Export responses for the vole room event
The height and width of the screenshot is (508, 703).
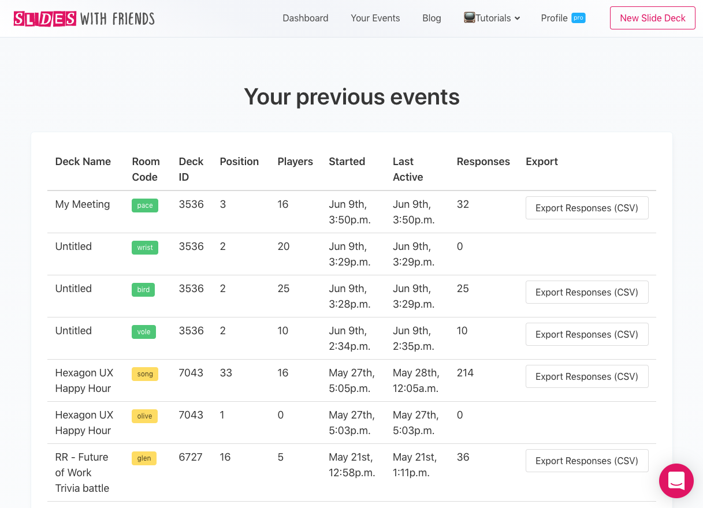pyautogui.click(x=586, y=334)
